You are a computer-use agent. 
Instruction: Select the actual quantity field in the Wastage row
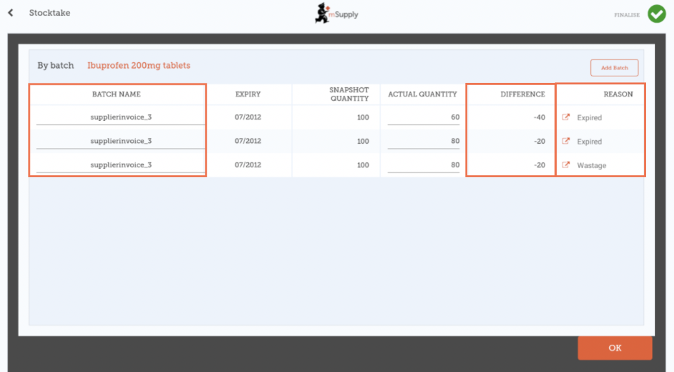424,165
